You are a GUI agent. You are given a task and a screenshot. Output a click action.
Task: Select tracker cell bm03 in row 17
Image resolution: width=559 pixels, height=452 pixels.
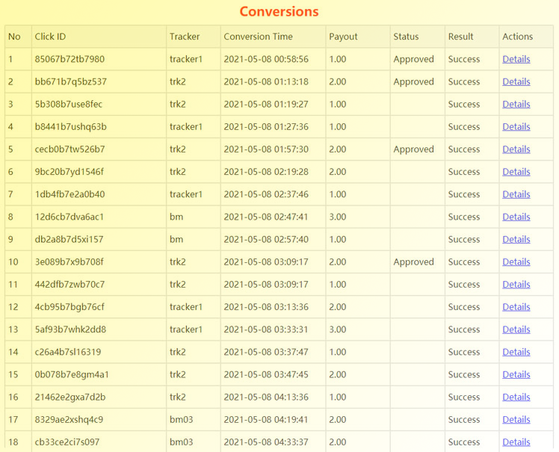coord(181,420)
